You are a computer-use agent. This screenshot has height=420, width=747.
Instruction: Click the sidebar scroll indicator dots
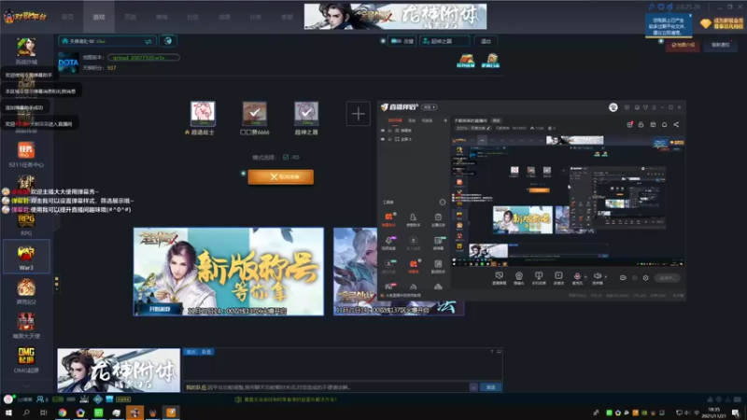pyautogui.click(x=56, y=284)
